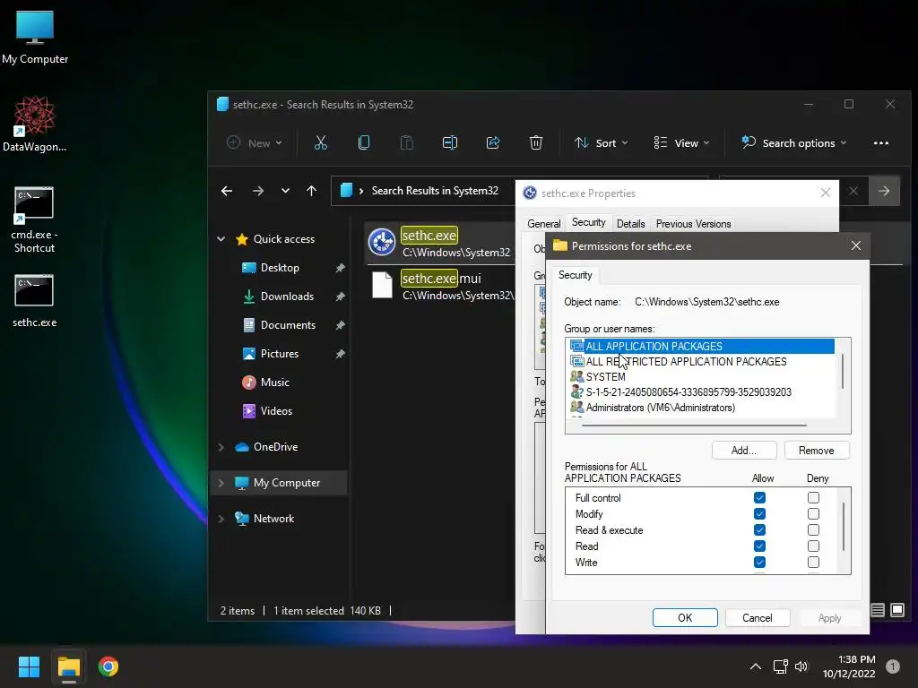
Task: Click the File Explorer taskbar icon
Action: point(68,666)
